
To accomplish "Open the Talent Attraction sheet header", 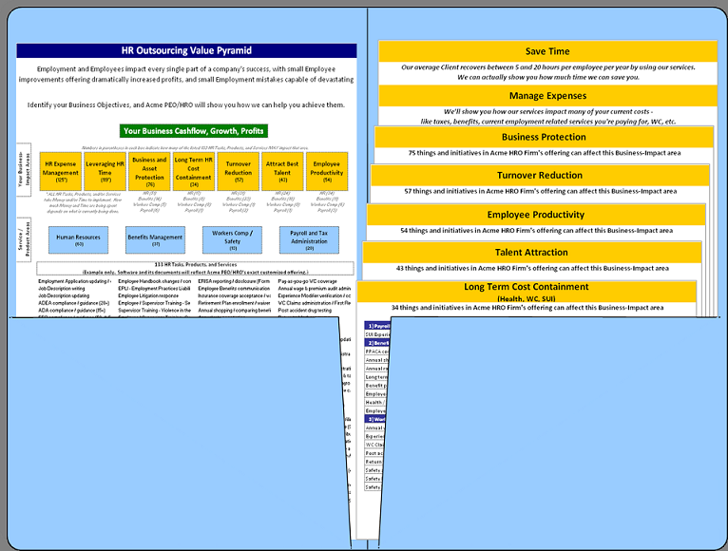I will tap(531, 253).
